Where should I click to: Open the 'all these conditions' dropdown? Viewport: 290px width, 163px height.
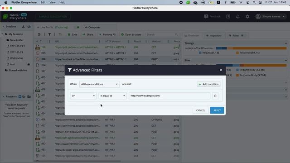coord(99,84)
